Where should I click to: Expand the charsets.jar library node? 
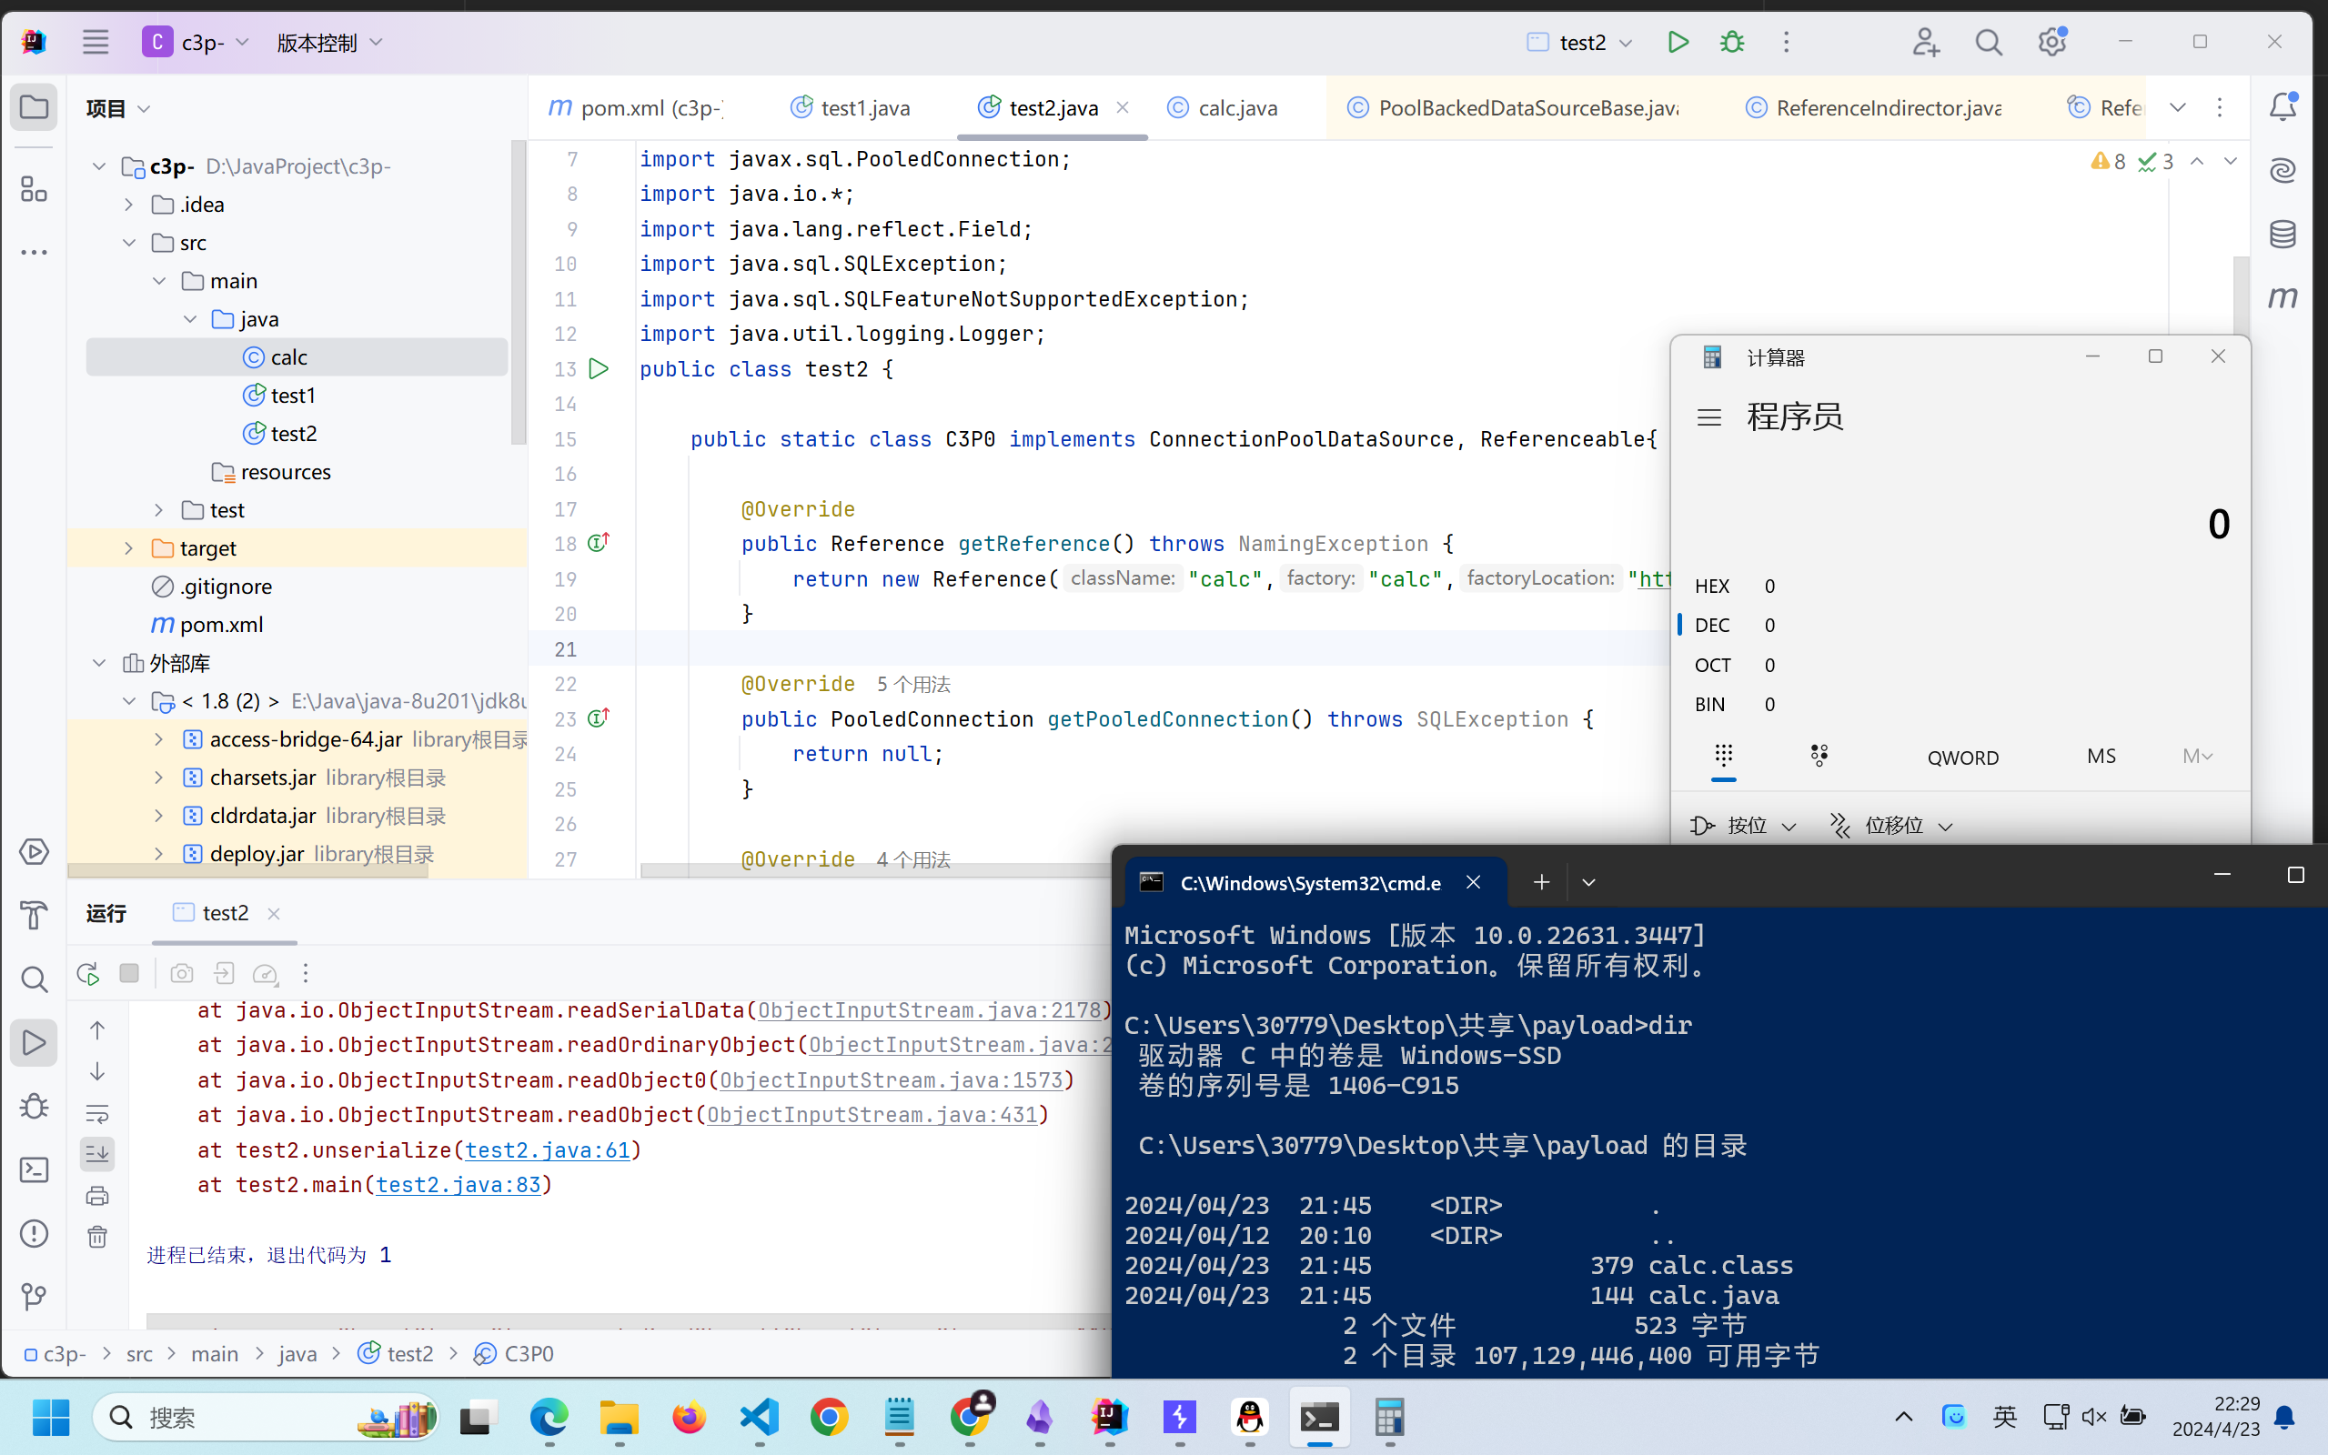coord(160,777)
